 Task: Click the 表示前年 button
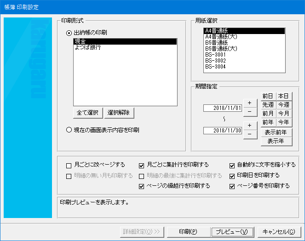[276, 132]
